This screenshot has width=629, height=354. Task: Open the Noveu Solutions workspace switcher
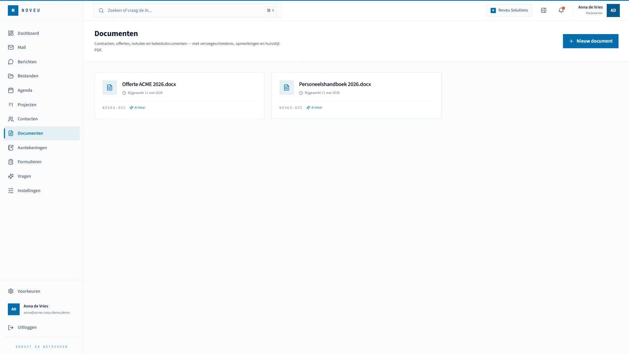[509, 10]
